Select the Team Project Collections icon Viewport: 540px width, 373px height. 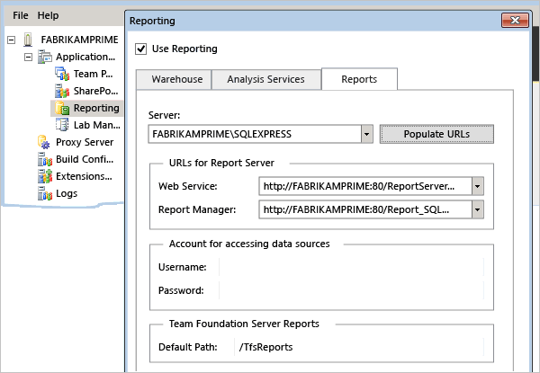61,75
